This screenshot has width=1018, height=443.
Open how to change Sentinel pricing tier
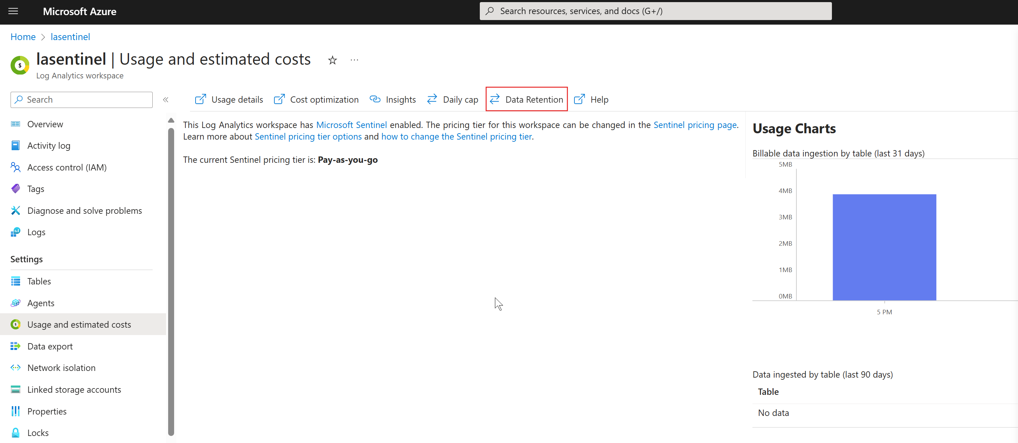click(x=457, y=137)
